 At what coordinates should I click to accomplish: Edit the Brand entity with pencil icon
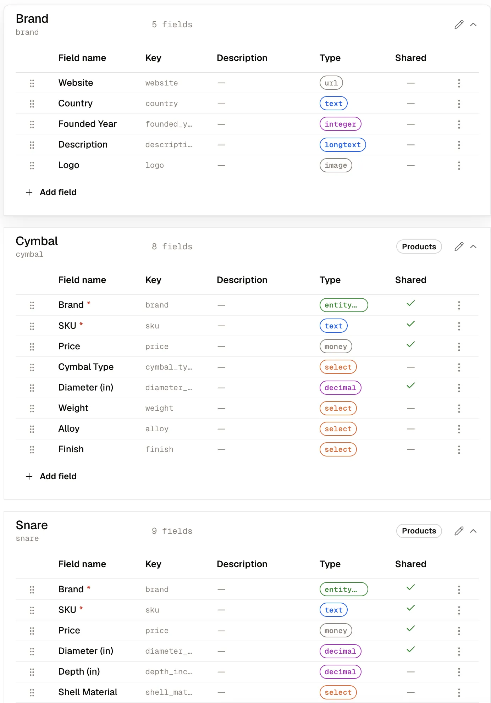point(459,24)
